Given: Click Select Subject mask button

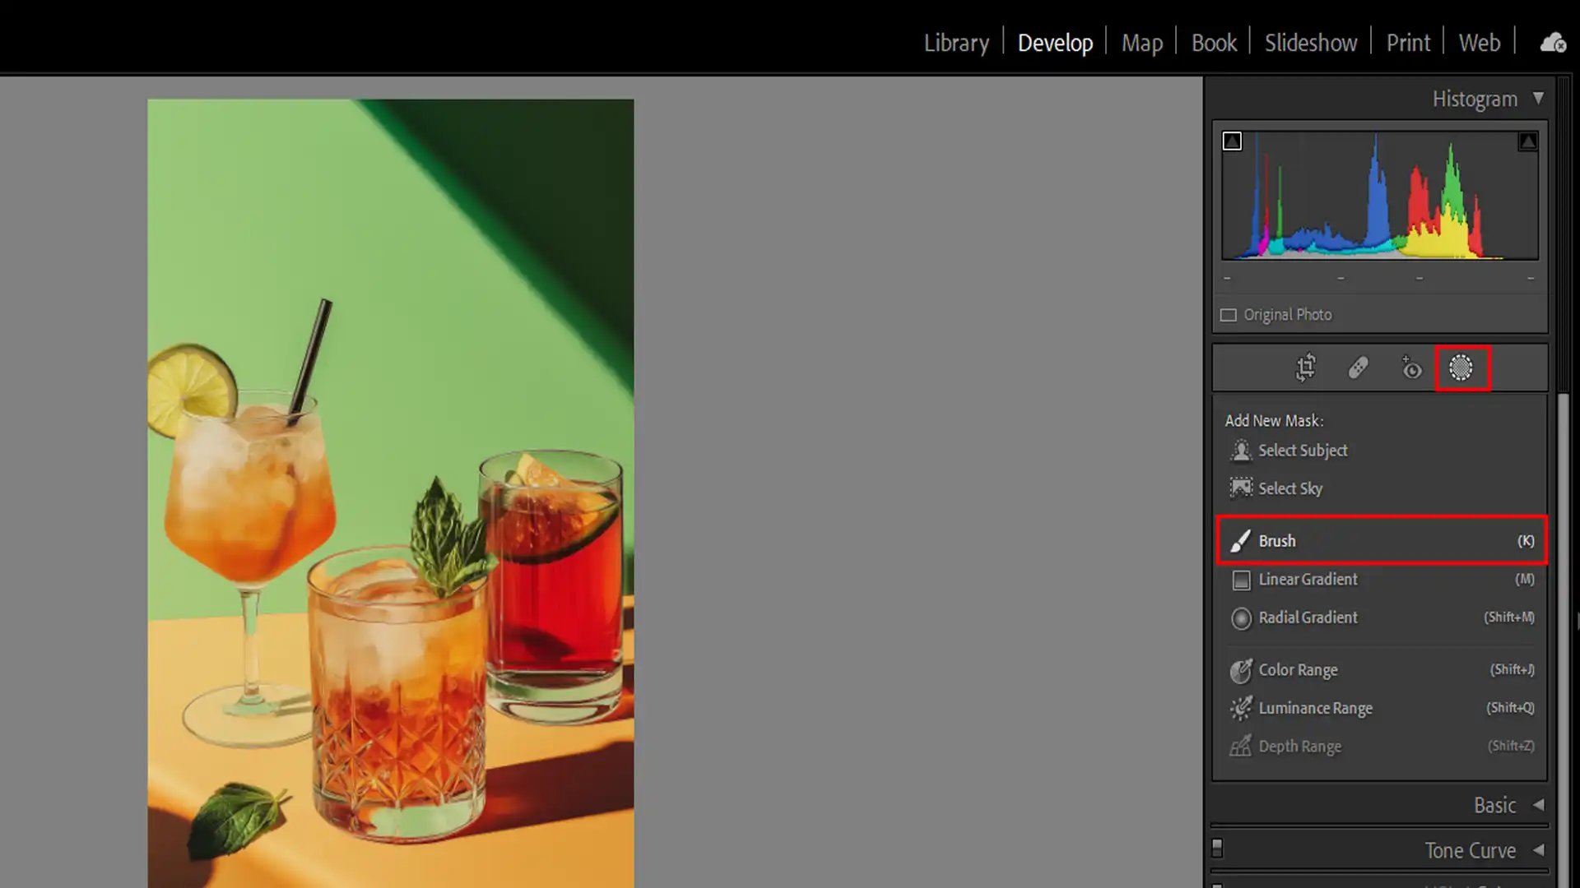Looking at the screenshot, I should pyautogui.click(x=1302, y=451).
